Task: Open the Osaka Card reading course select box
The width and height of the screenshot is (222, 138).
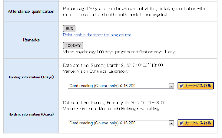Action: [x=121, y=123]
